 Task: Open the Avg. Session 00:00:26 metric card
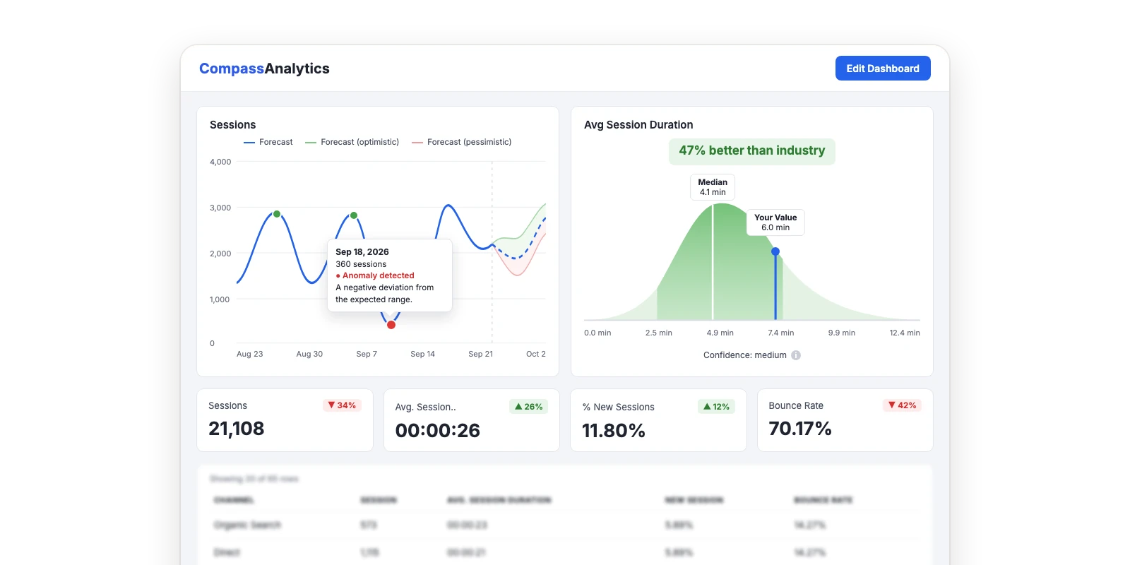472,420
